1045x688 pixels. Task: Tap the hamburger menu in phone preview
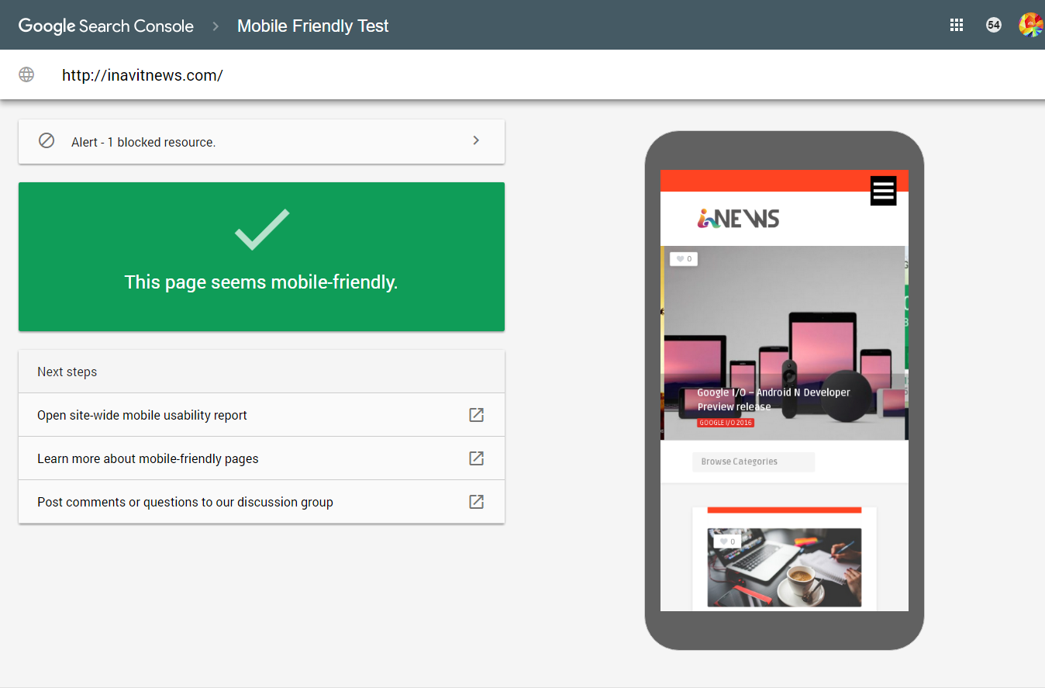[883, 191]
